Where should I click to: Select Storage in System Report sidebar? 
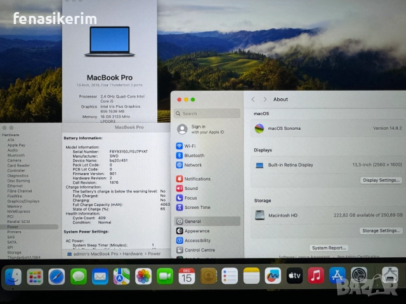14,252
